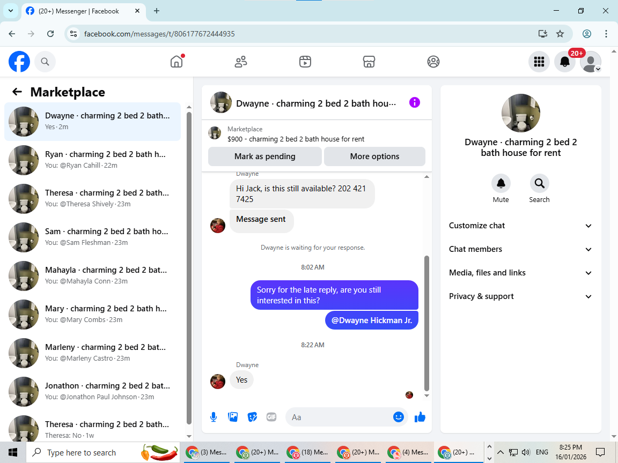Open Windows Start menu
Image resolution: width=618 pixels, height=463 pixels.
[13, 452]
